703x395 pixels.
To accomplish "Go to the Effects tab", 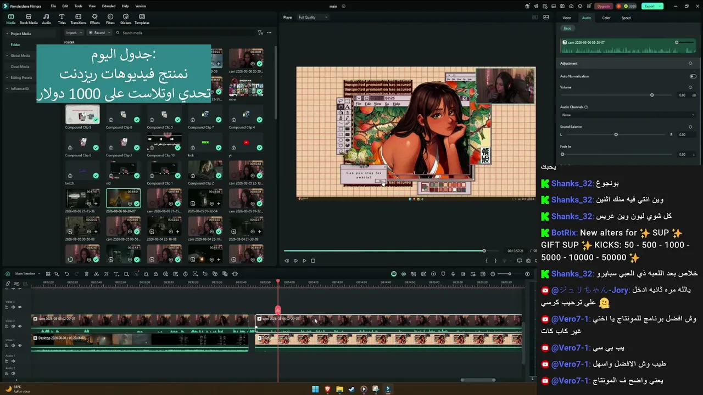I will (x=95, y=19).
